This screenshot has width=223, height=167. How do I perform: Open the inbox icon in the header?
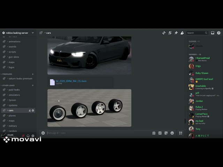pyautogui.click(x=213, y=33)
